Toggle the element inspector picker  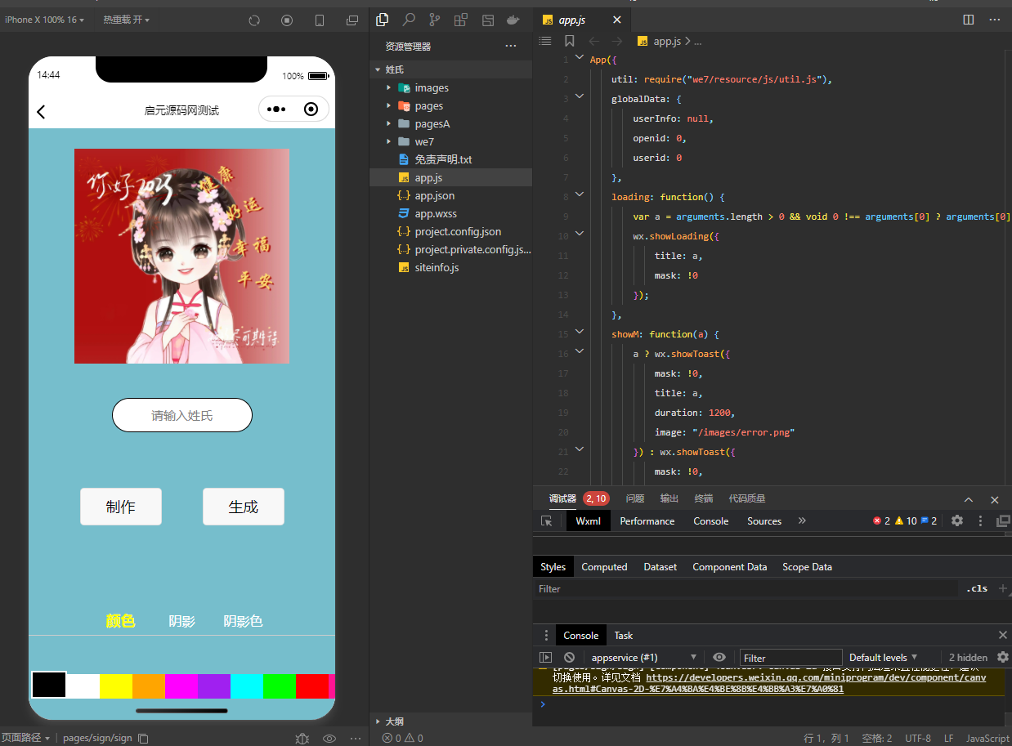[547, 520]
